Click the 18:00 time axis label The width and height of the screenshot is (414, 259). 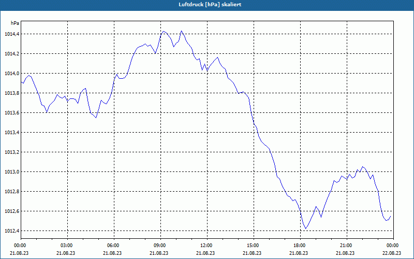tap(301, 246)
